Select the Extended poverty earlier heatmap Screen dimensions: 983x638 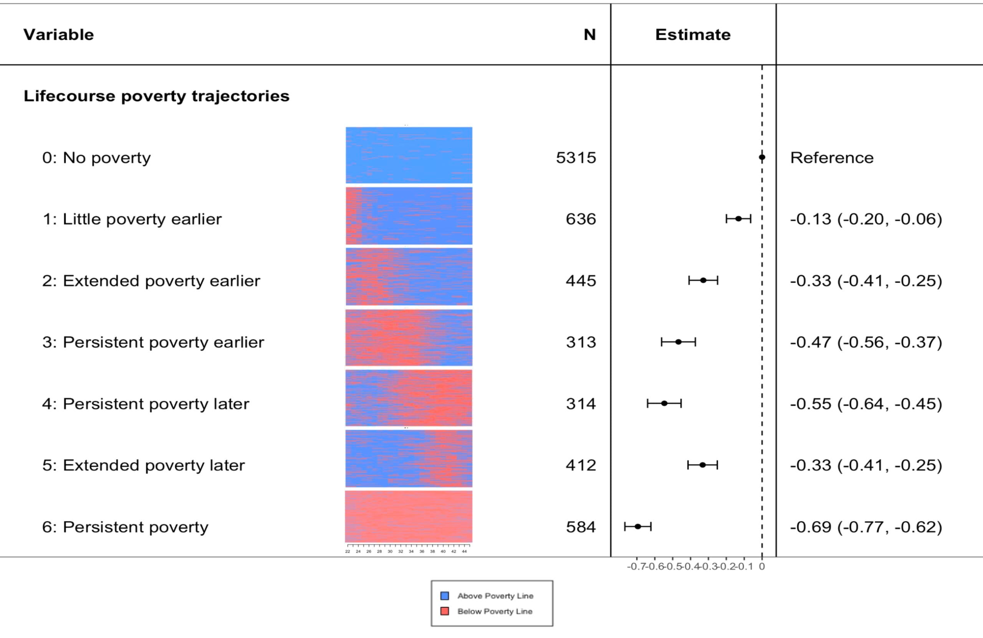click(409, 277)
